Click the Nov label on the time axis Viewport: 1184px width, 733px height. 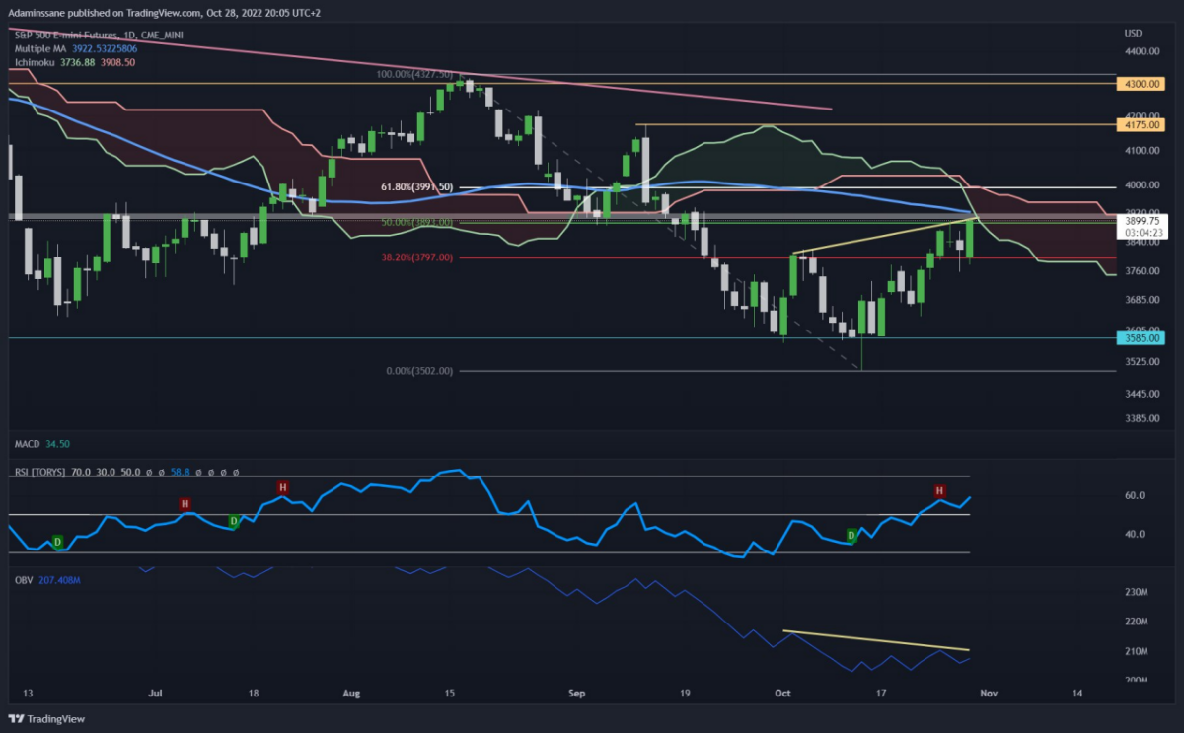tap(987, 694)
